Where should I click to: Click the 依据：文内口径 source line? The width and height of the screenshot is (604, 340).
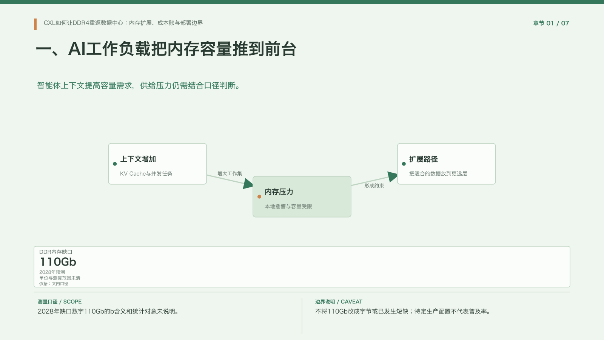[x=54, y=284]
